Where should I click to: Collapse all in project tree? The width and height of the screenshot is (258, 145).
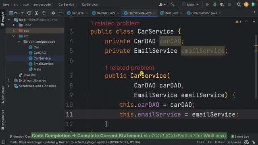[44, 13]
